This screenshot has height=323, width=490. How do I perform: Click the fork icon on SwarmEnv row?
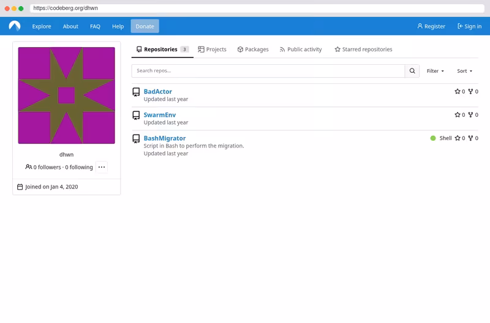[x=470, y=115]
